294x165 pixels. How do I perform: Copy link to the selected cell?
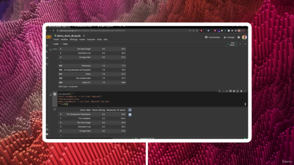coord(226,91)
